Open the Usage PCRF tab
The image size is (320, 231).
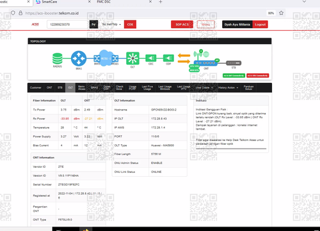click(132, 87)
